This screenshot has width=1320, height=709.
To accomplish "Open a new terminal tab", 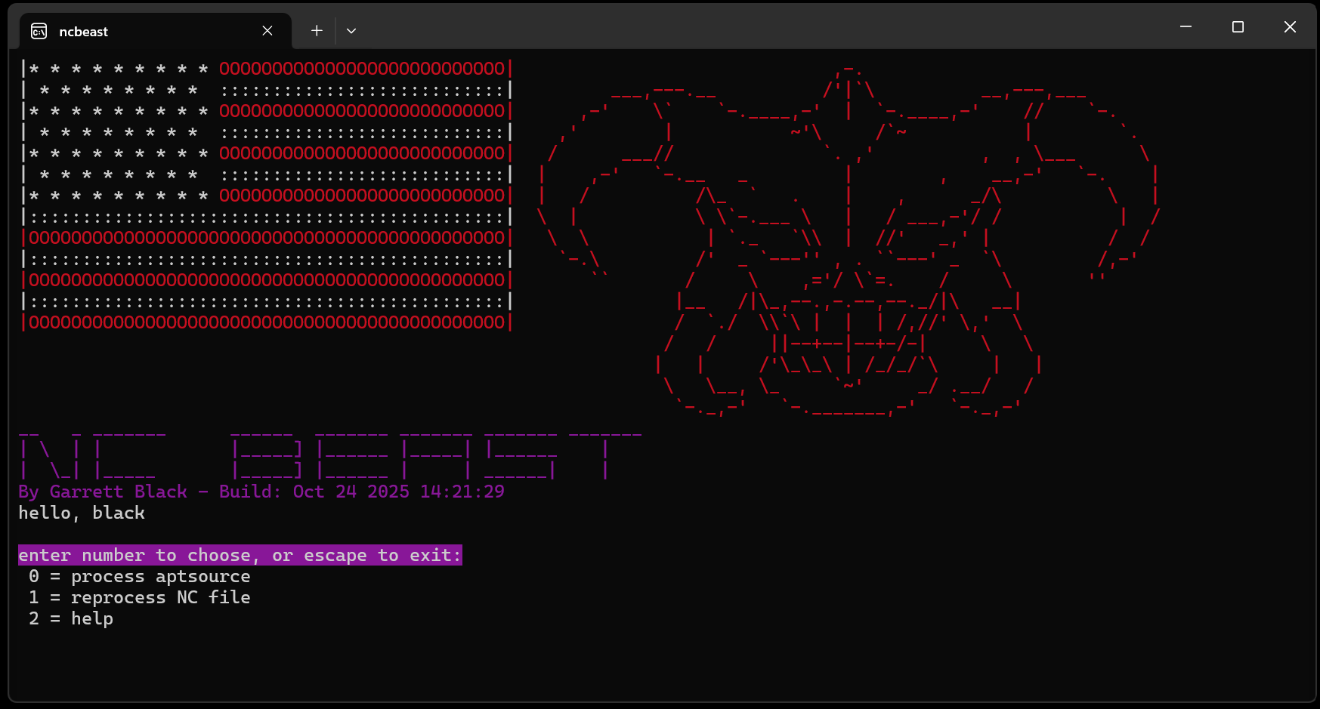I will click(317, 31).
